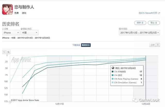Click the speech bubble icon below chart

pos(10,102)
